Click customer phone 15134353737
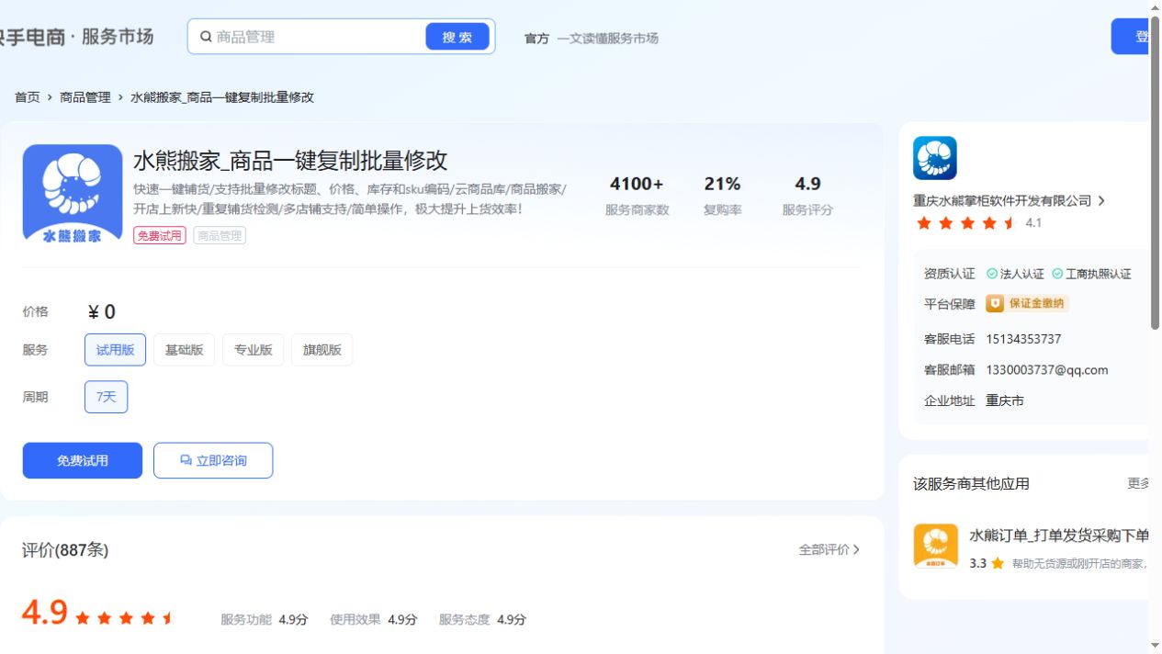The height and width of the screenshot is (654, 1162). click(1023, 339)
